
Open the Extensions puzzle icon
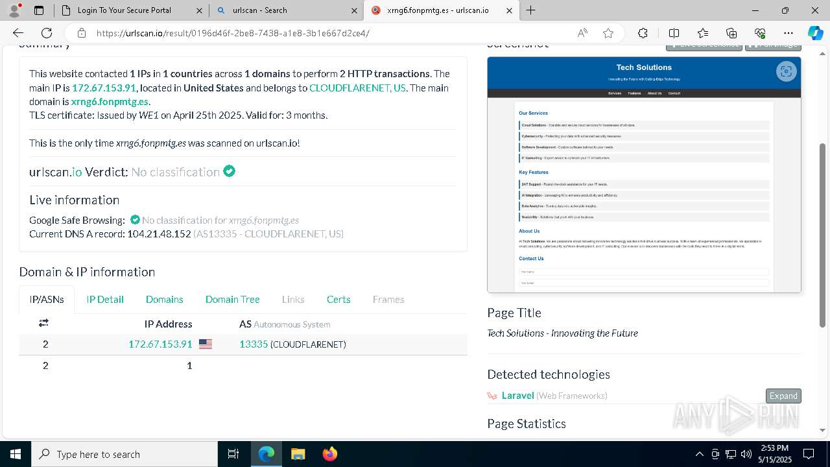point(643,33)
